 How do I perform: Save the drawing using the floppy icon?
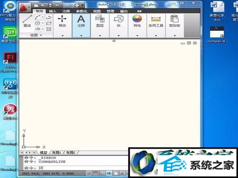50,5
